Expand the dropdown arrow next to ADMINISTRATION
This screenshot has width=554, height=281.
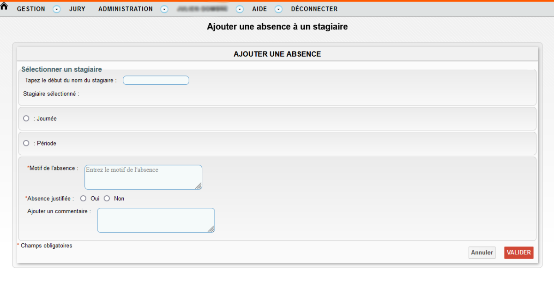(x=165, y=9)
